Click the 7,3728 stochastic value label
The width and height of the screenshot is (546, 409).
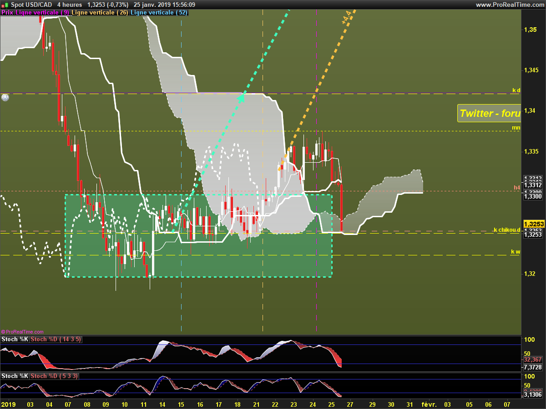tap(533, 367)
